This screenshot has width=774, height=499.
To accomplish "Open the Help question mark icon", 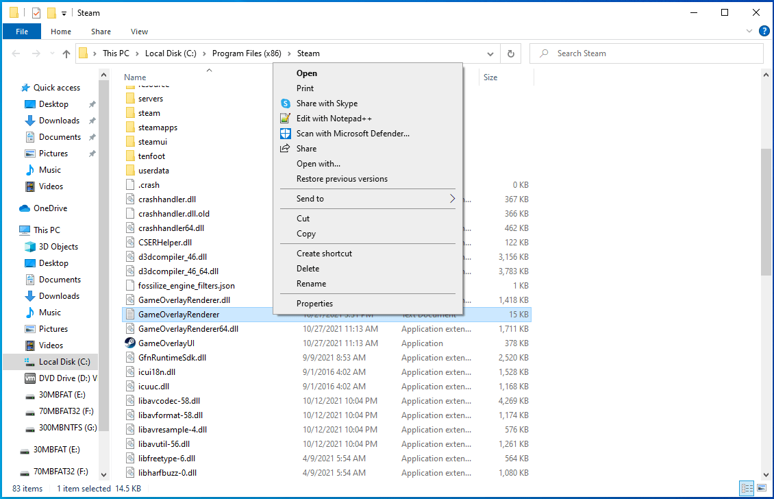I will coord(764,31).
